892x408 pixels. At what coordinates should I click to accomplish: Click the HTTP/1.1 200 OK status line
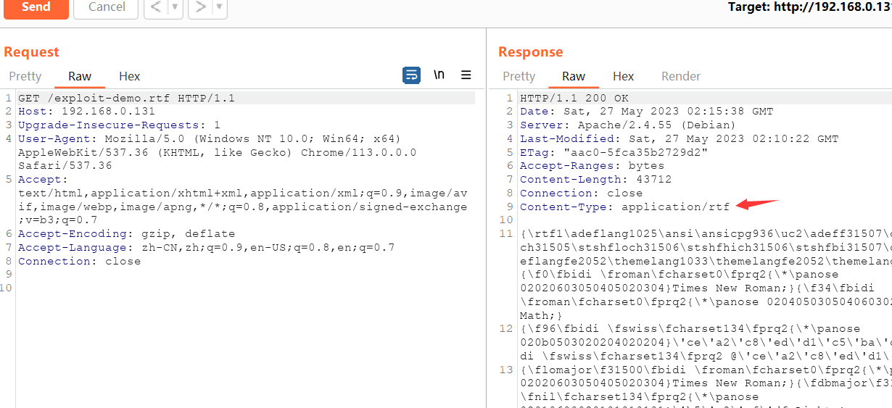574,98
